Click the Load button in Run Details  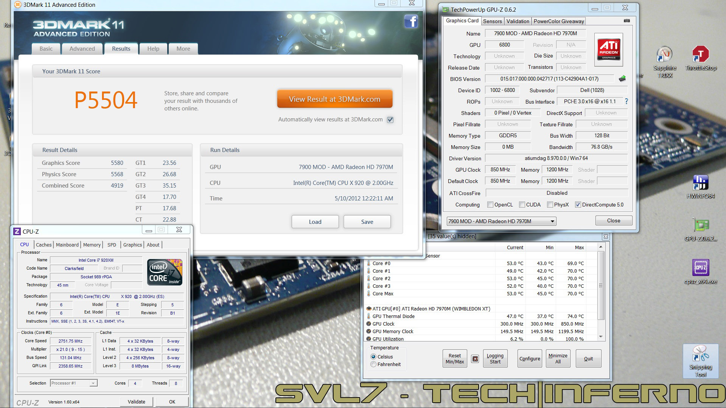(x=315, y=222)
